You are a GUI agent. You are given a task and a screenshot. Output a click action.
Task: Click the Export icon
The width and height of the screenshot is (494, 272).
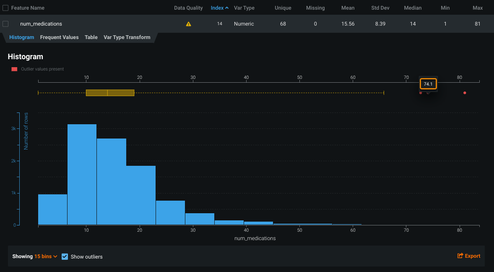pyautogui.click(x=460, y=256)
